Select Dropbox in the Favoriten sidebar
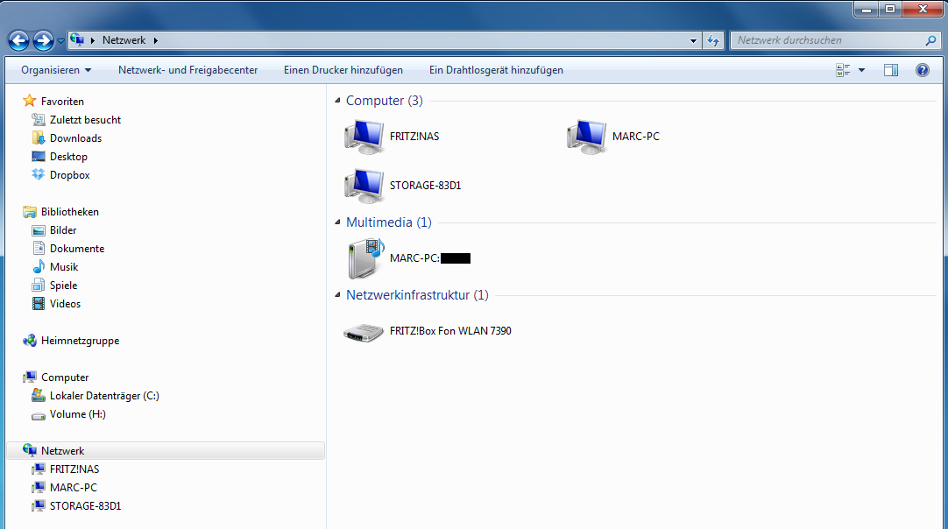Viewport: 948px width, 529px height. pyautogui.click(x=69, y=175)
